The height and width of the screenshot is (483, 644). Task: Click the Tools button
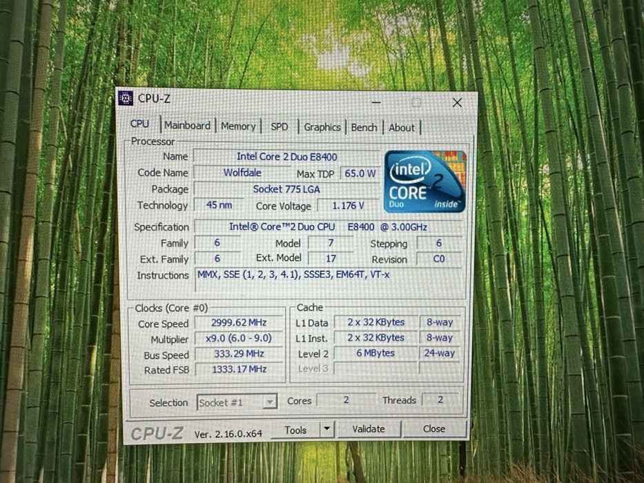pyautogui.click(x=295, y=430)
